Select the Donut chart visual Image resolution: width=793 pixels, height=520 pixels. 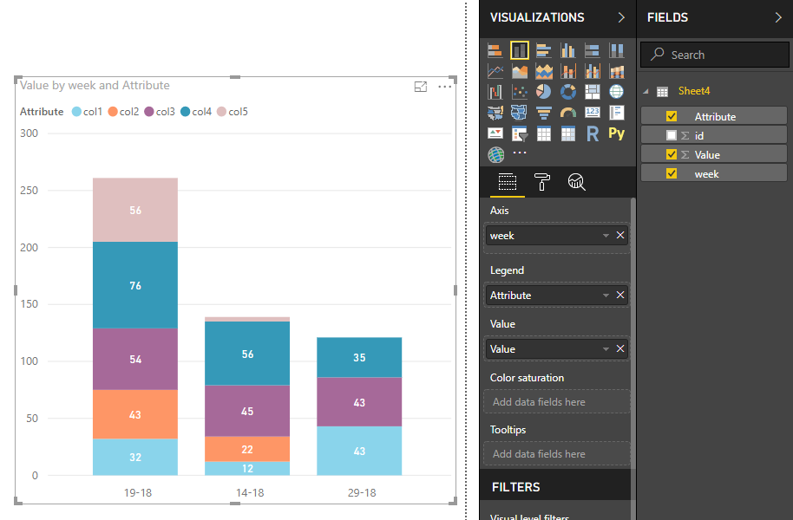coord(568,92)
